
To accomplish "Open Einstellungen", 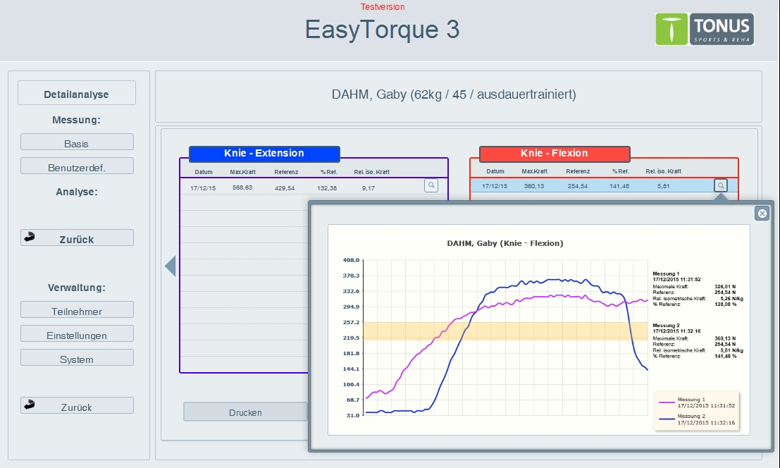I will coord(77,333).
